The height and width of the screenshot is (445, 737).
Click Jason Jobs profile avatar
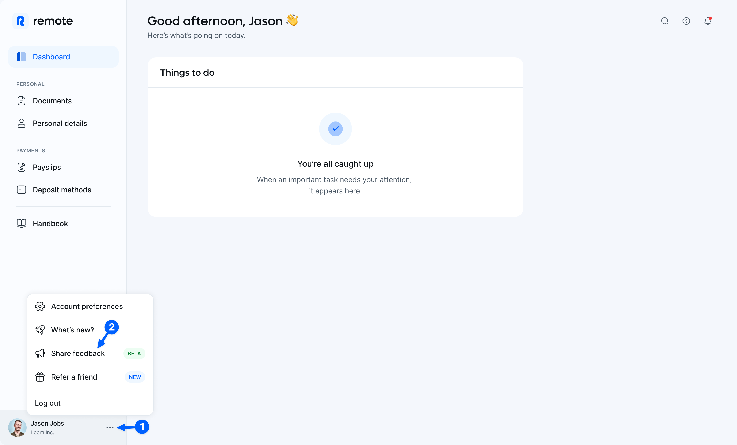coord(17,428)
